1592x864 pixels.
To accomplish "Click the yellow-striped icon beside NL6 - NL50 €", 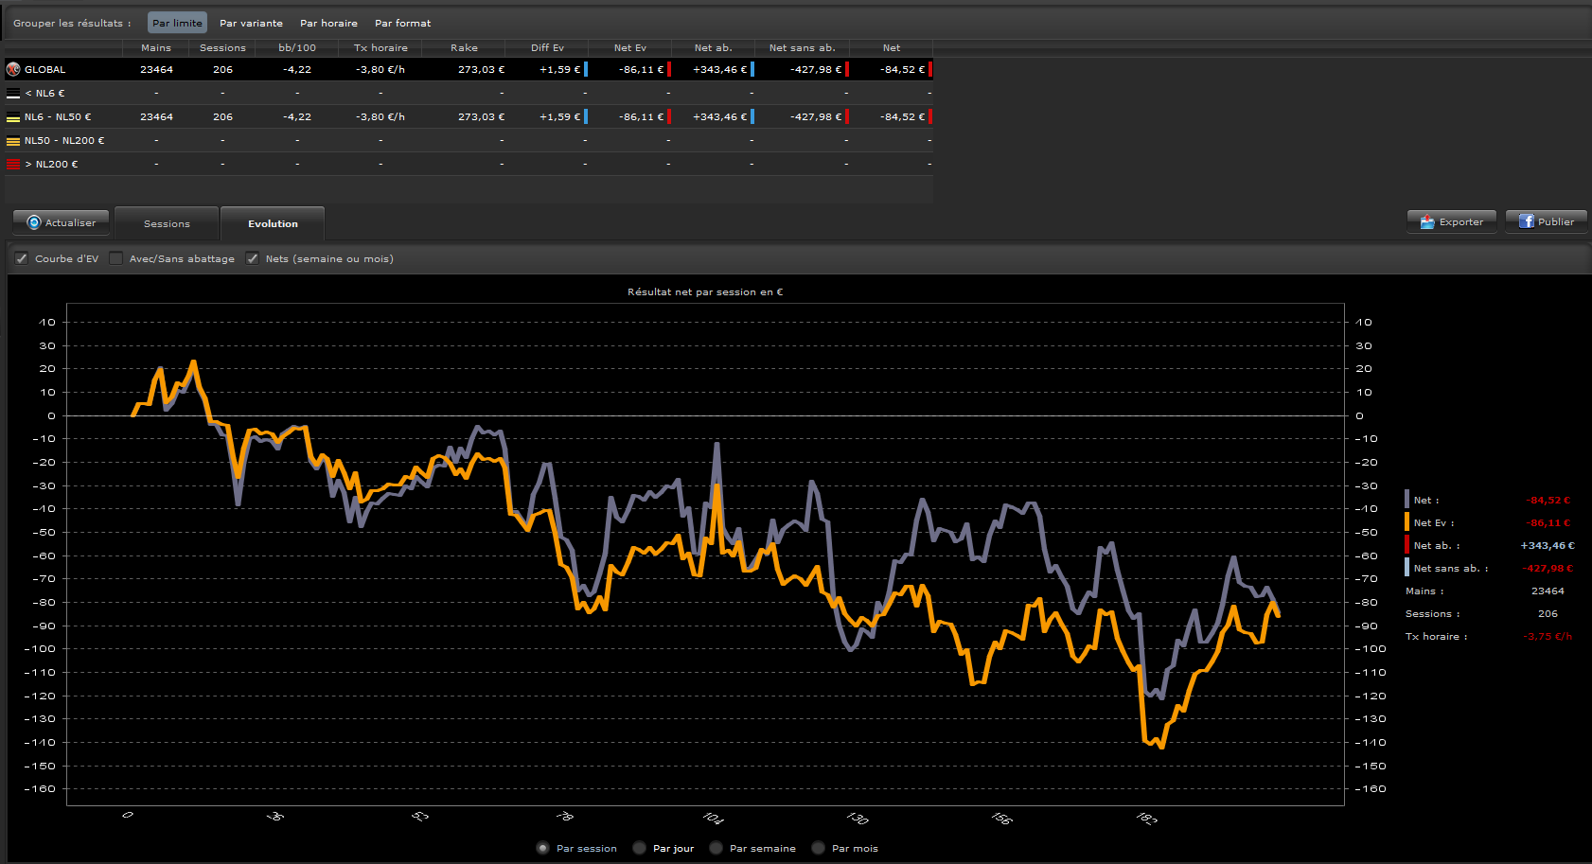I will (x=13, y=117).
